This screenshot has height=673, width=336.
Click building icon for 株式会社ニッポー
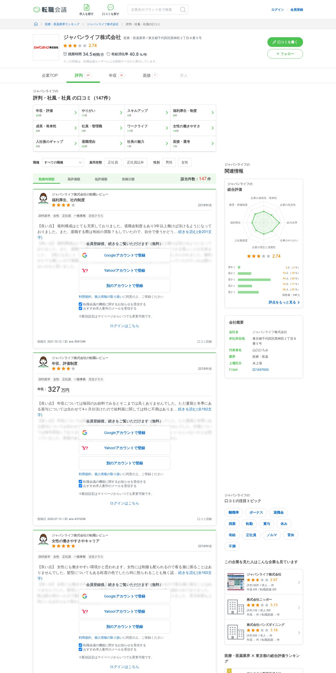point(236,607)
